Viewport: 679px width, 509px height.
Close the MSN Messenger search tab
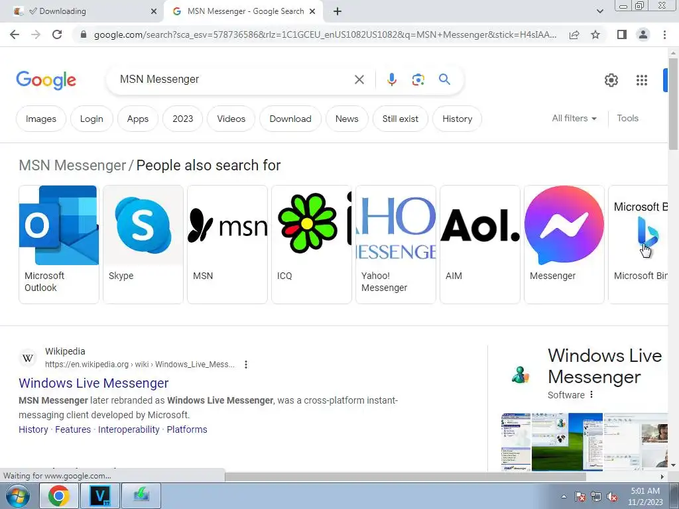coord(312,12)
